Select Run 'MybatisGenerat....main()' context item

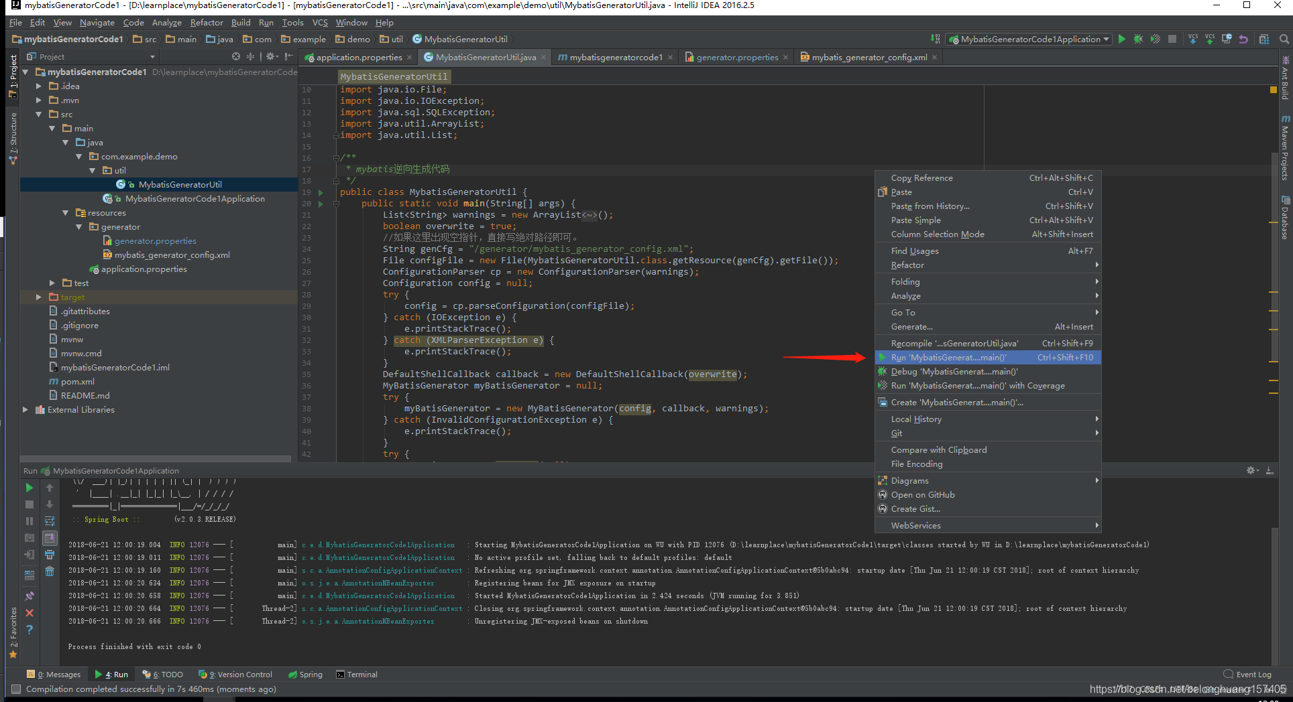pos(988,358)
